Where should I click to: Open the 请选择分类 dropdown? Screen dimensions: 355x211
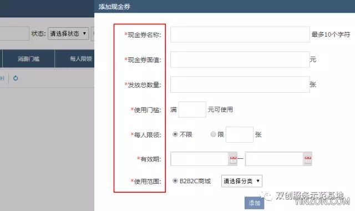242,181
